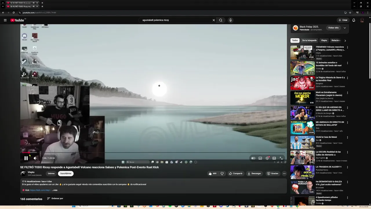Toggle subtitles in the video player
The height and width of the screenshot is (209, 371).
[260, 158]
